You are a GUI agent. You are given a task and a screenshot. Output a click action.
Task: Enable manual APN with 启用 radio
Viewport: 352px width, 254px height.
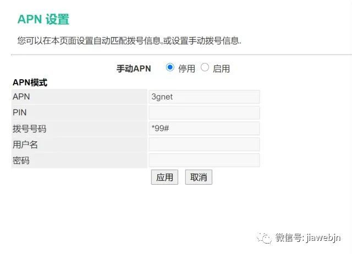205,68
